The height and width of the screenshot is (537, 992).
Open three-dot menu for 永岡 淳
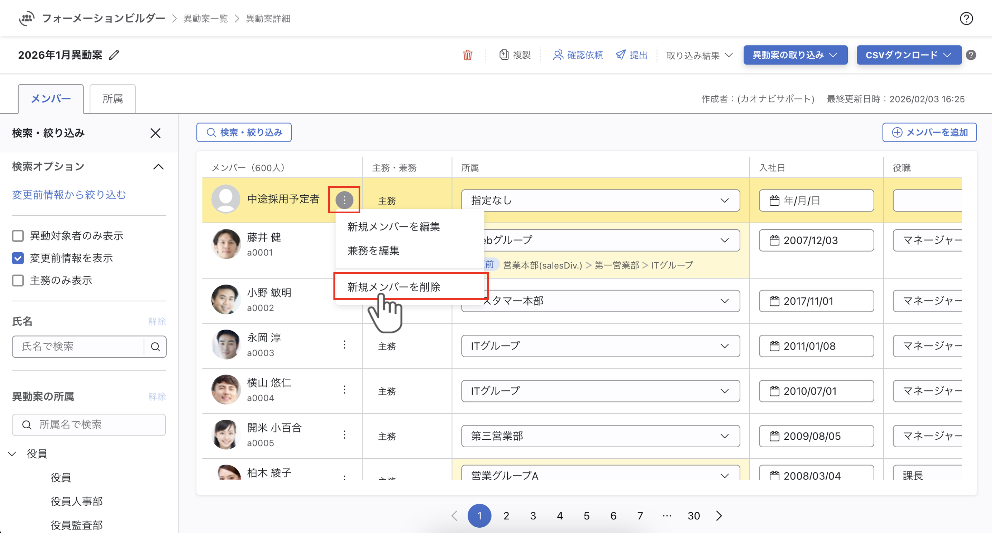[x=344, y=345]
